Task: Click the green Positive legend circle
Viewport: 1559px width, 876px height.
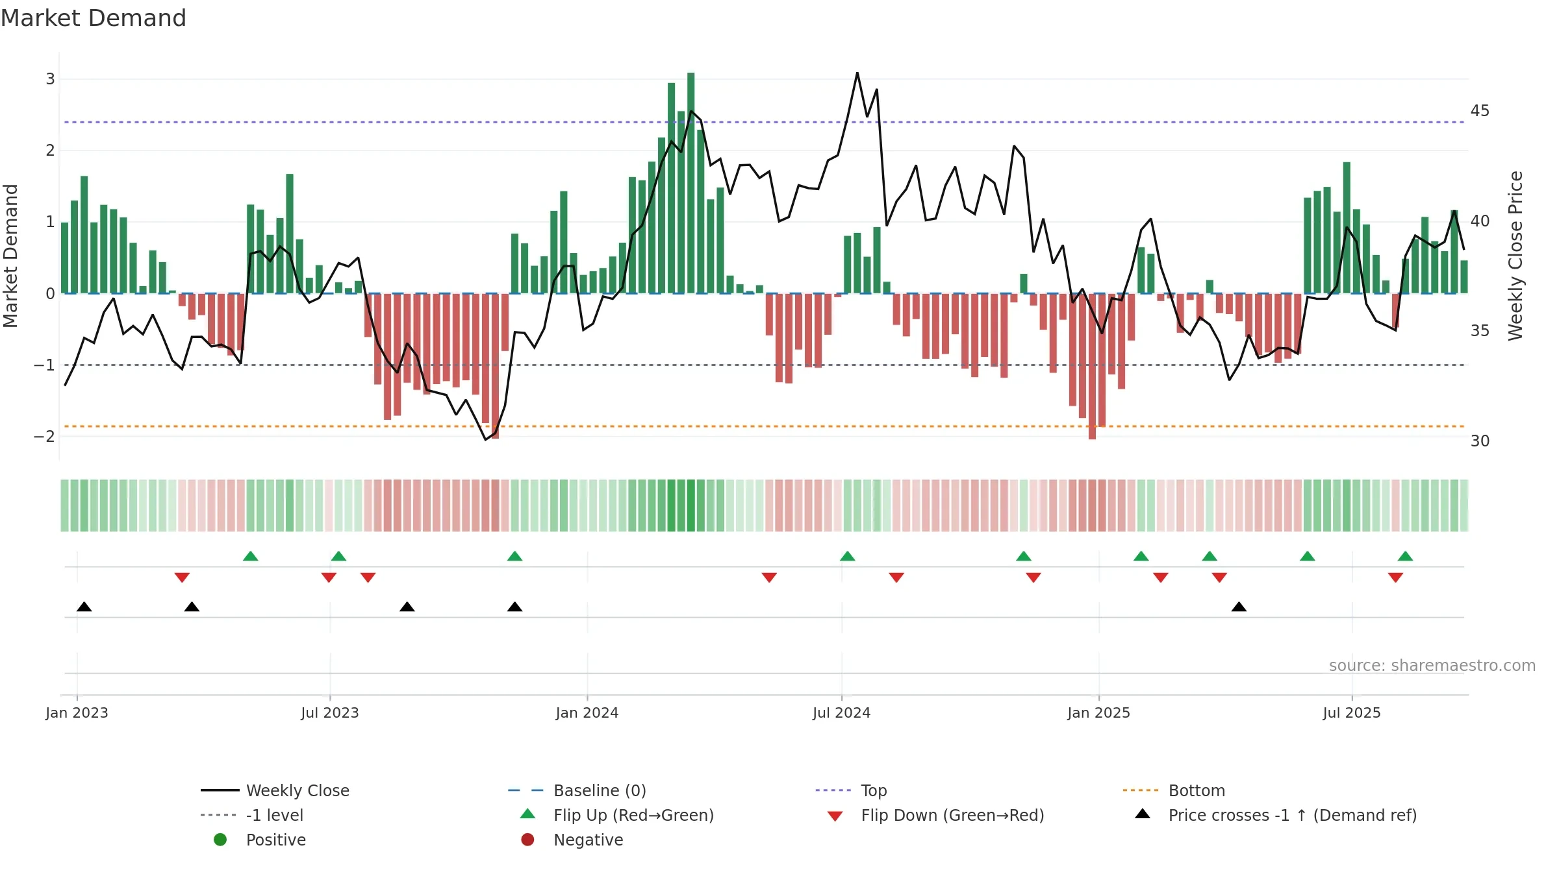Action: coord(220,840)
